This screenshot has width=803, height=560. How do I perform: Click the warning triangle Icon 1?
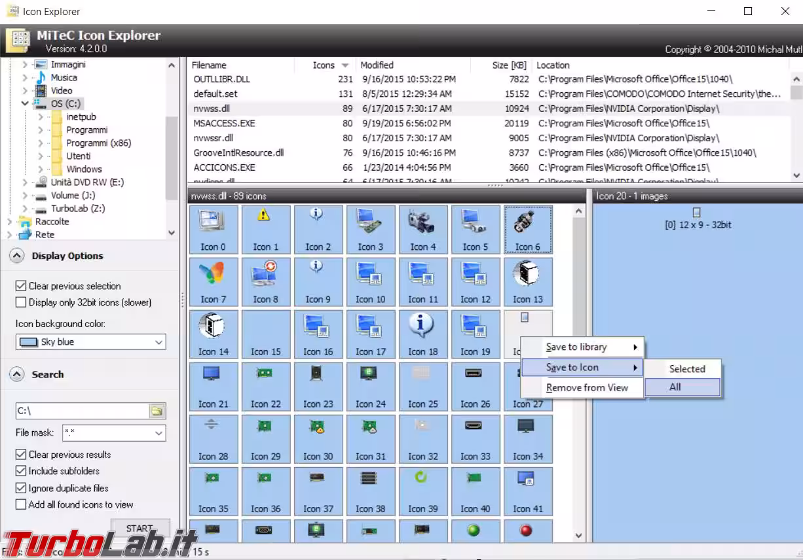click(266, 229)
